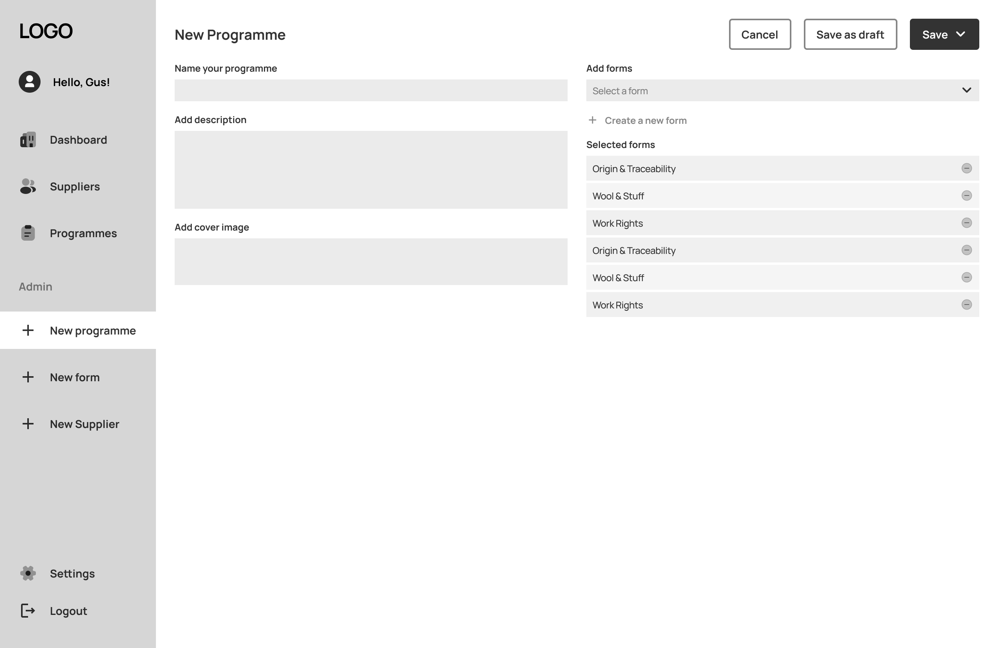The image size is (998, 648).
Task: Go to the Programmes menu item
Action: tap(83, 233)
